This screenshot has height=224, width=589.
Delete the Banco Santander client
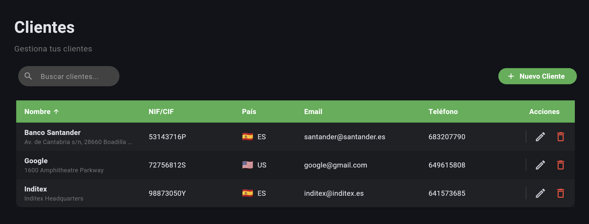tap(560, 137)
